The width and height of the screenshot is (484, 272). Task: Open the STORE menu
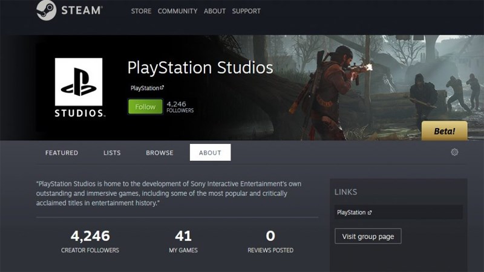(141, 11)
